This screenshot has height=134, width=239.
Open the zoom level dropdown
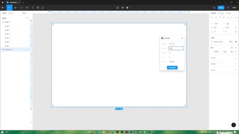235,7
